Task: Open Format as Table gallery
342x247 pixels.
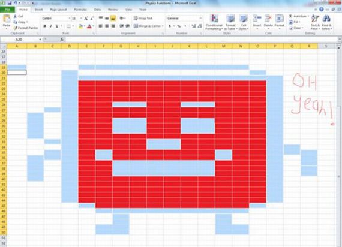Action: pyautogui.click(x=230, y=22)
